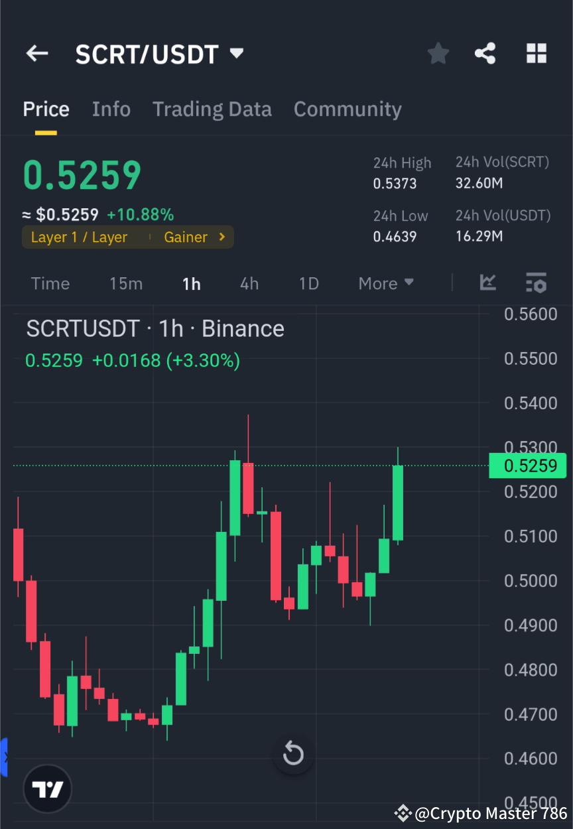Go back using the back arrow
This screenshot has height=829, width=573.
click(x=36, y=53)
